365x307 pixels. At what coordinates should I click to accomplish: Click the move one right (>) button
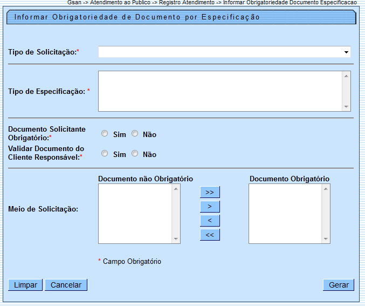click(210, 206)
